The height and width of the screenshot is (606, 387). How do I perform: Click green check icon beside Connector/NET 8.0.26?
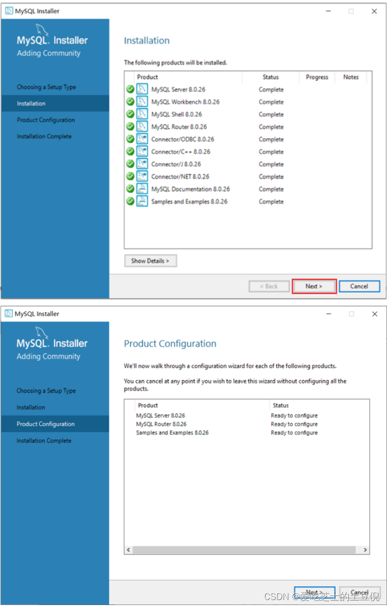pyautogui.click(x=130, y=176)
